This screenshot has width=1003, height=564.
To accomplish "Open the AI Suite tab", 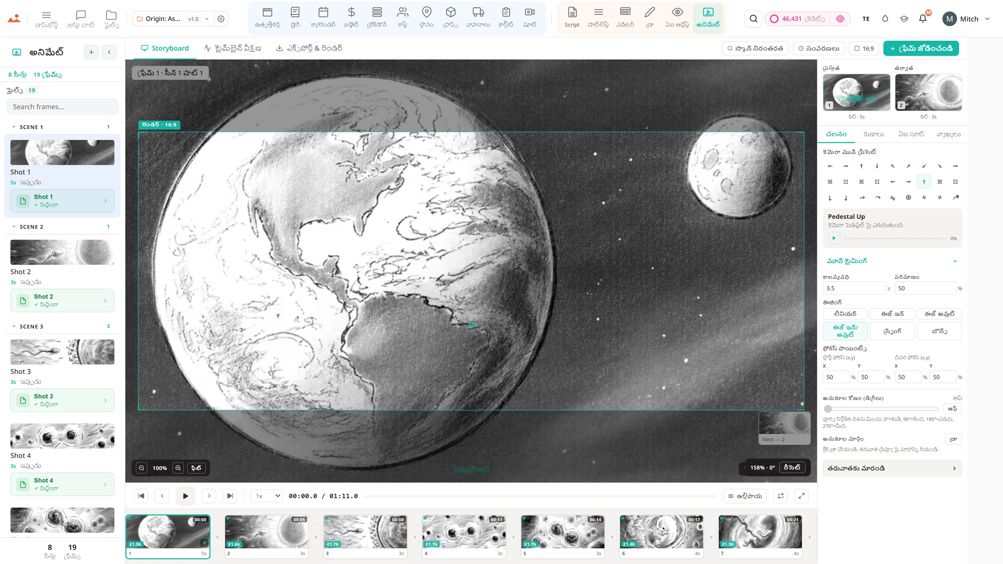I will click(911, 134).
